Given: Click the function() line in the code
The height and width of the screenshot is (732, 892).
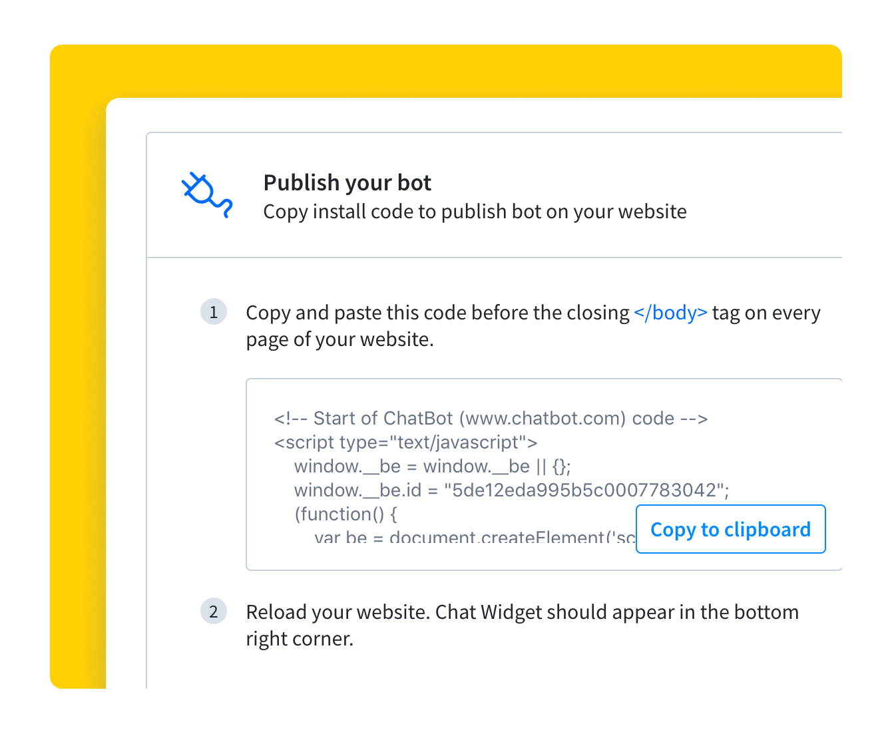Looking at the screenshot, I should pyautogui.click(x=346, y=514).
